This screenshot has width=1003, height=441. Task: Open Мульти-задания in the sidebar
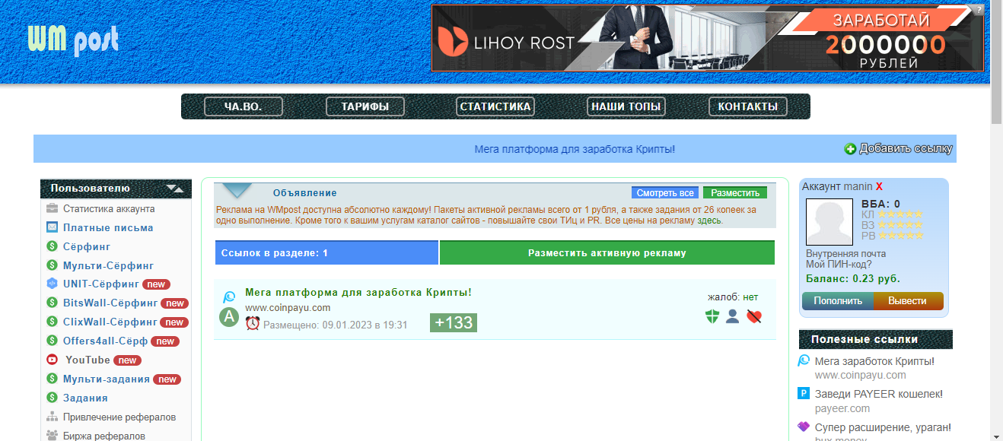[106, 379]
